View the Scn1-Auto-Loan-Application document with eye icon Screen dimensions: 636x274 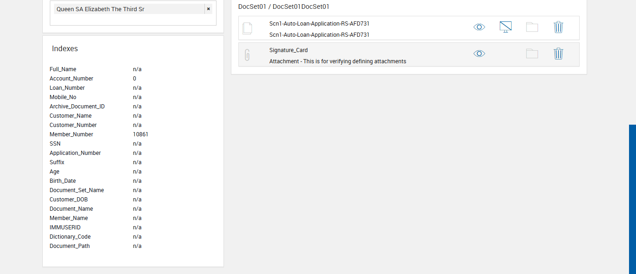479,27
